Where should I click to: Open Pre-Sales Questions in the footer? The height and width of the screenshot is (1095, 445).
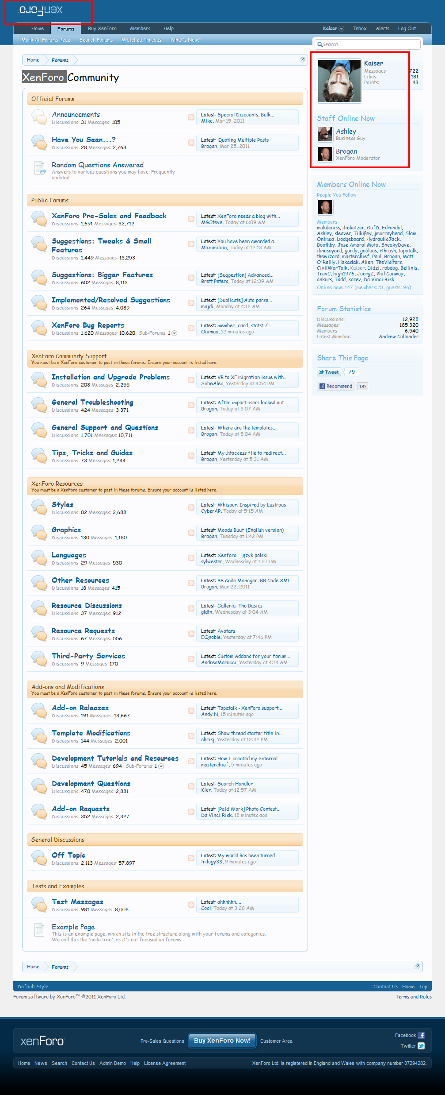[x=162, y=1041]
